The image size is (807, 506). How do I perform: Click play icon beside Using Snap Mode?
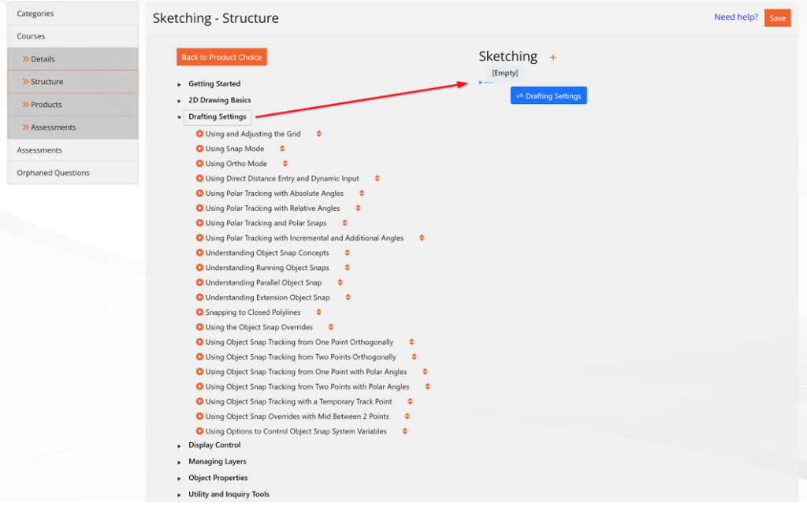point(199,149)
